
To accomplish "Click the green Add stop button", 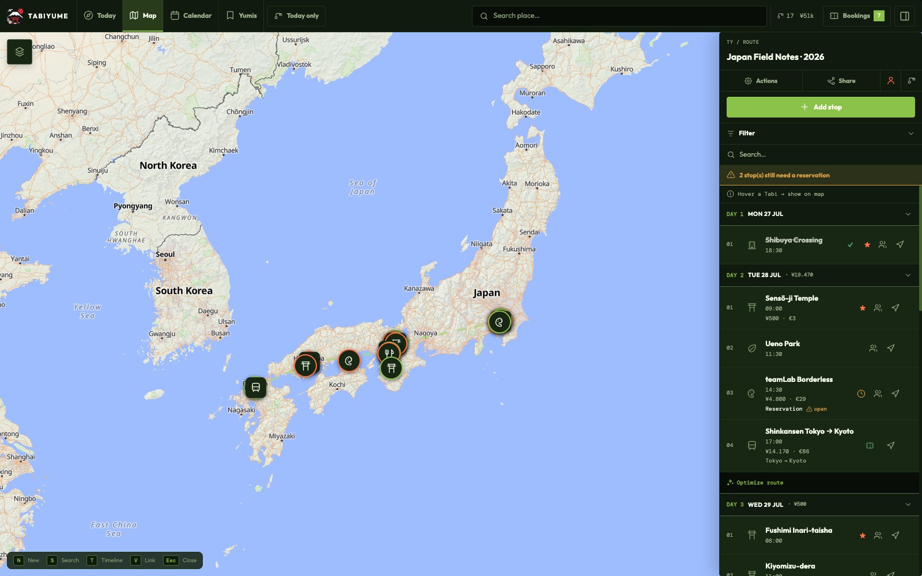I will click(821, 107).
